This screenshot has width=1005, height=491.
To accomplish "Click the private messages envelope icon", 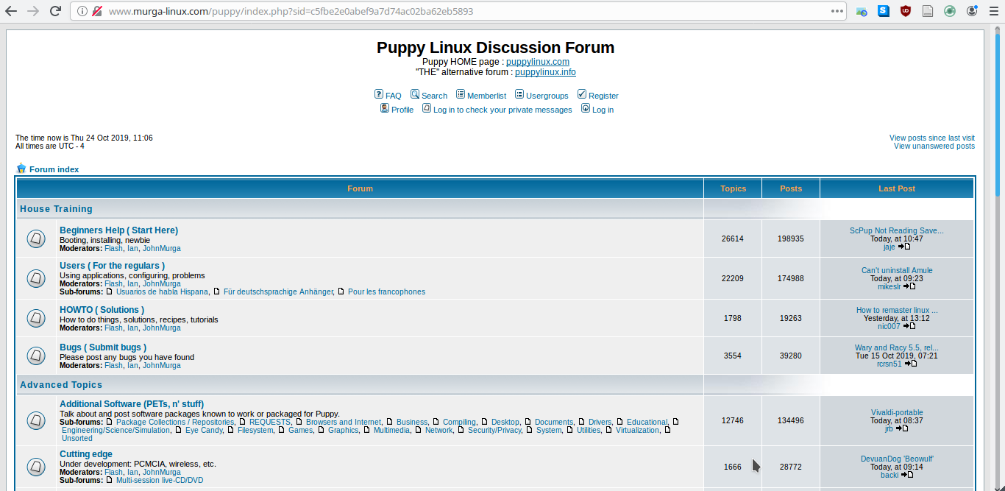I will click(x=427, y=108).
